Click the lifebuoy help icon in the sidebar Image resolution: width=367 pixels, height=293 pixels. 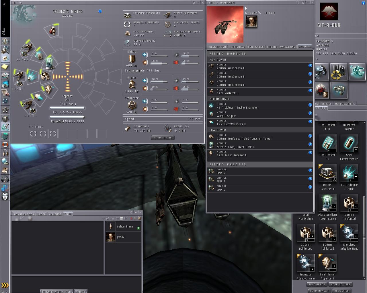coord(5,144)
